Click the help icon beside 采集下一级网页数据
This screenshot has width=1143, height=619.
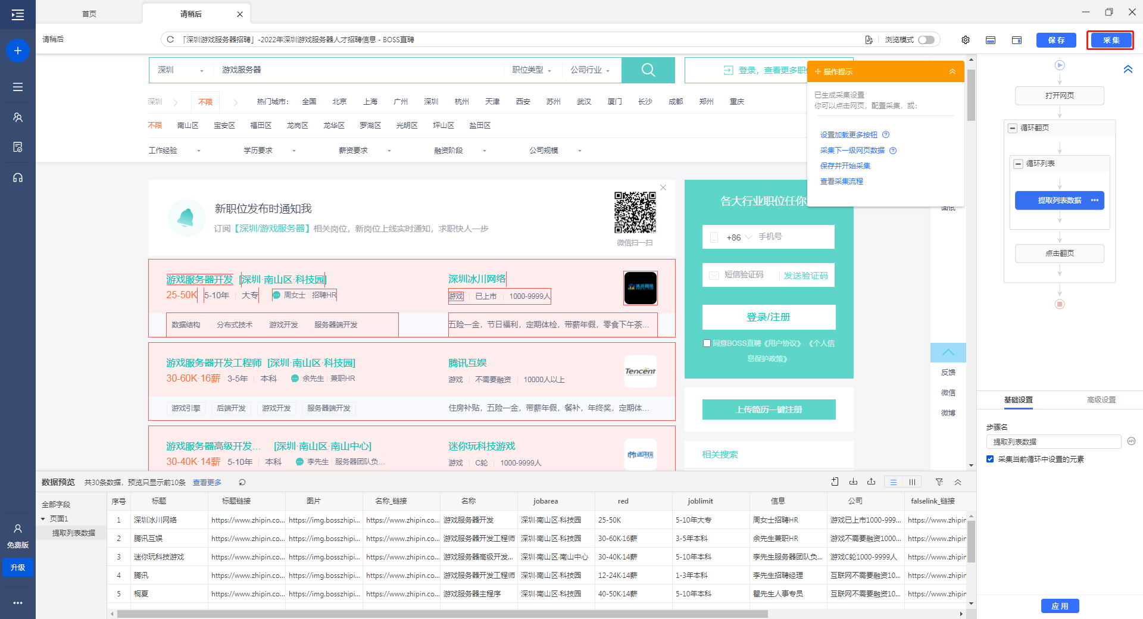pos(893,151)
